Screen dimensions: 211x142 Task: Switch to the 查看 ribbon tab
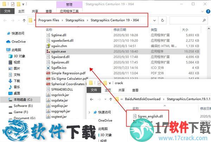[x=49, y=11]
